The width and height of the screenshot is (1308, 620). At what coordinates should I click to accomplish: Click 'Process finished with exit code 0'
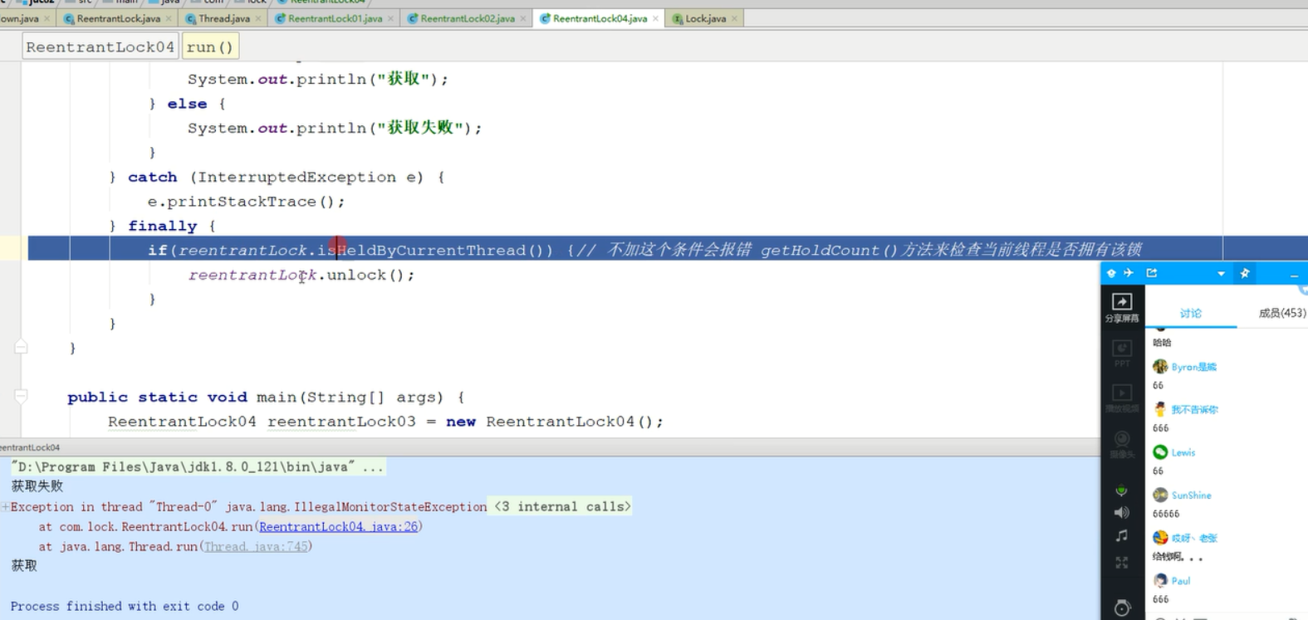[x=125, y=606]
